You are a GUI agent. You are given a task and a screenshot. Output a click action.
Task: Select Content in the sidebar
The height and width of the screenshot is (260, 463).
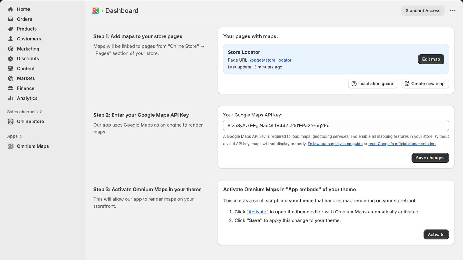[25, 68]
